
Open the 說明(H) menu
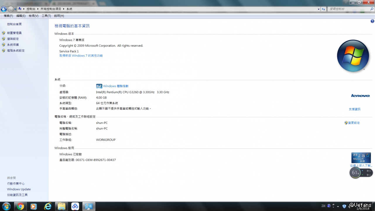pyautogui.click(x=59, y=16)
